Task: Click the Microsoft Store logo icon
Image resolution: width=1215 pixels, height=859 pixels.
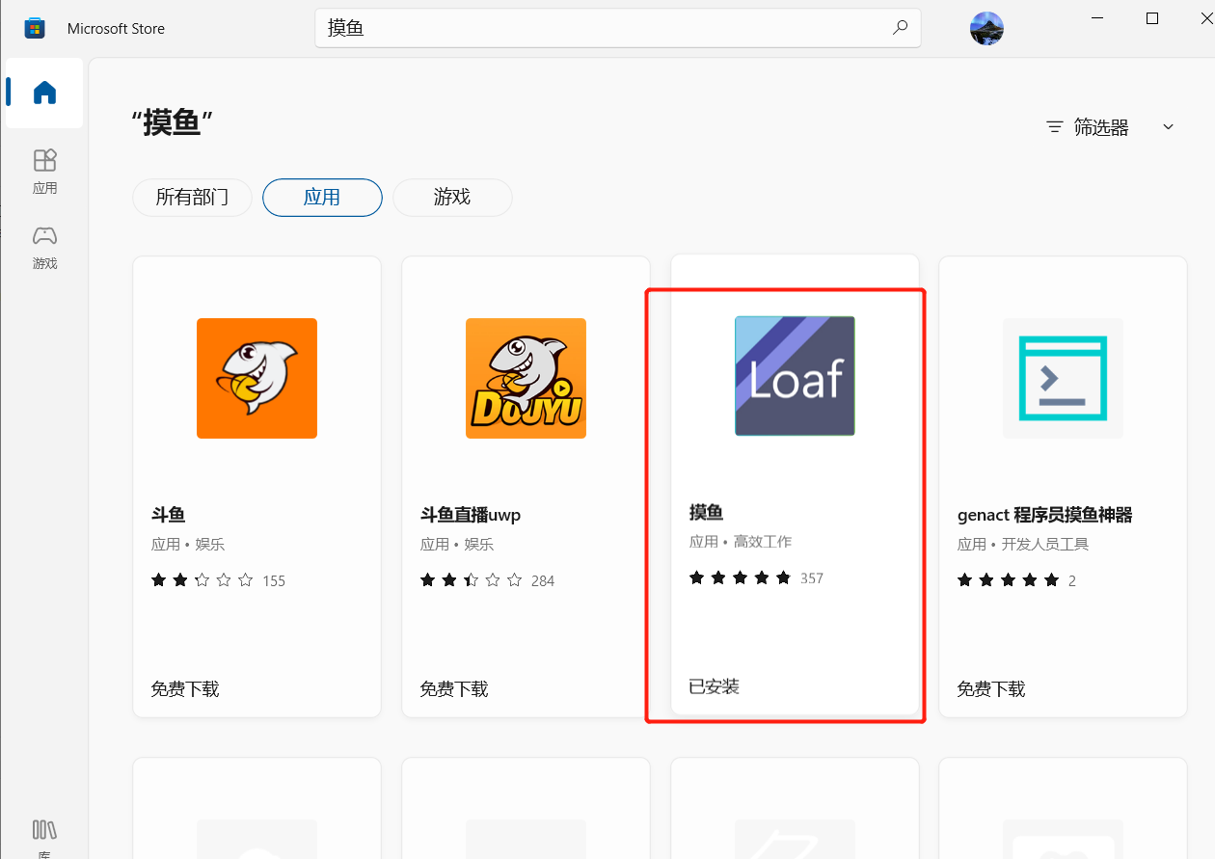Action: pyautogui.click(x=35, y=28)
